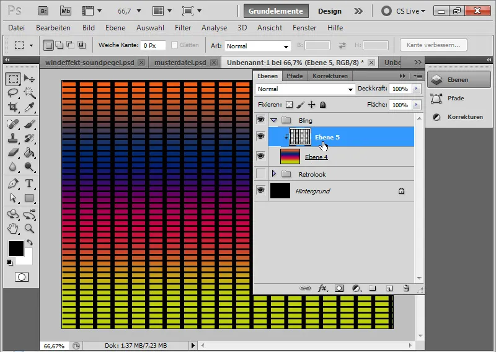Select the Pen tool
The image size is (496, 352).
[x=13, y=183]
